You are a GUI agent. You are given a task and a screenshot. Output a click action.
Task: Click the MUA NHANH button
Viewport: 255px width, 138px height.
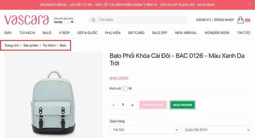pos(183,105)
